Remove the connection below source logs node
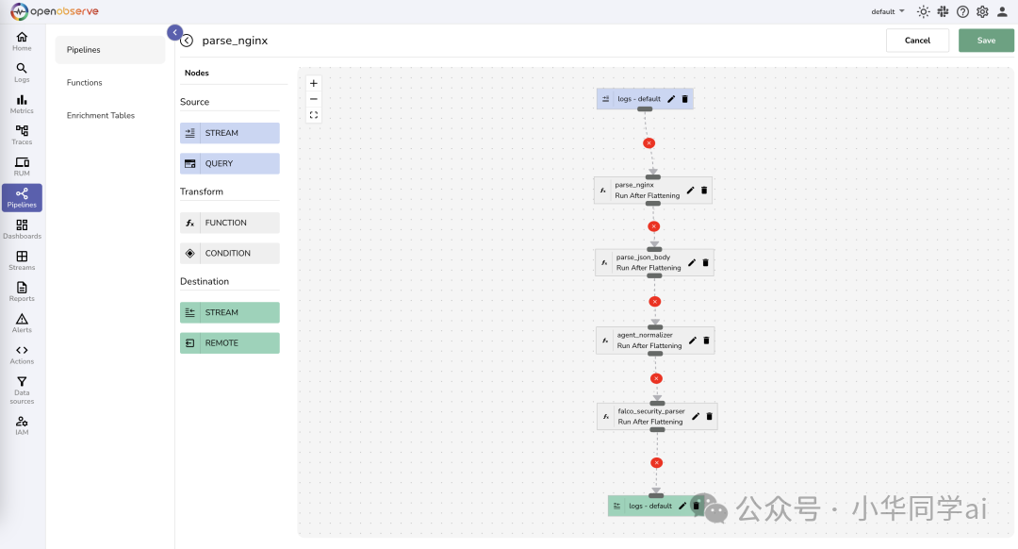The image size is (1018, 549). [x=649, y=143]
